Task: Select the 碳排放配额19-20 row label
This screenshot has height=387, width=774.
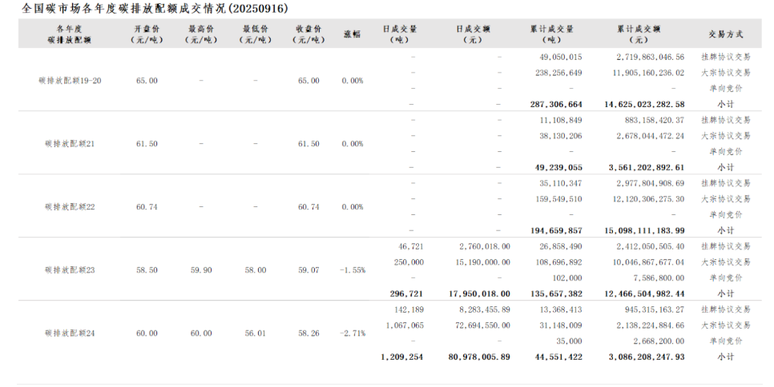Action: [70, 81]
